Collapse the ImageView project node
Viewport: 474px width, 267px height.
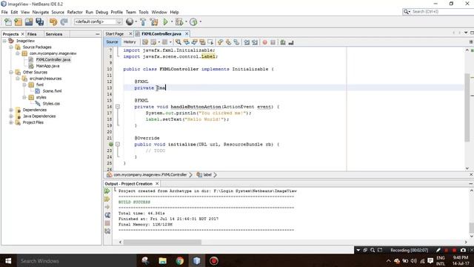click(4, 41)
